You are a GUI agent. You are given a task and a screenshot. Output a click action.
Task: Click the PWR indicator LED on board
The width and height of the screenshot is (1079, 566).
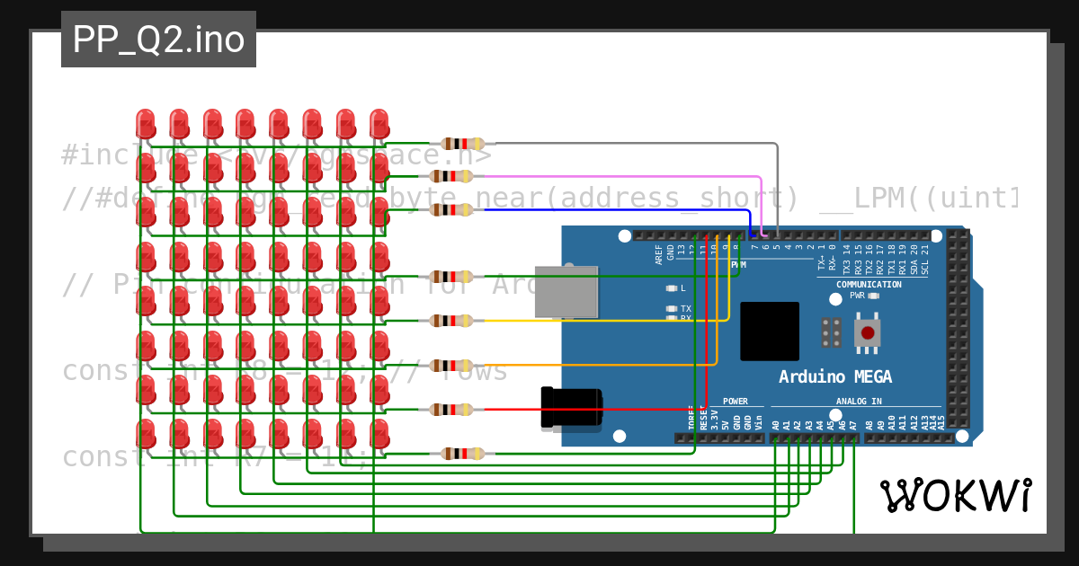point(872,295)
